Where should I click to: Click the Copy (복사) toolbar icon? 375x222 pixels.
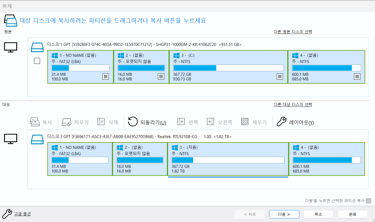click(x=35, y=122)
